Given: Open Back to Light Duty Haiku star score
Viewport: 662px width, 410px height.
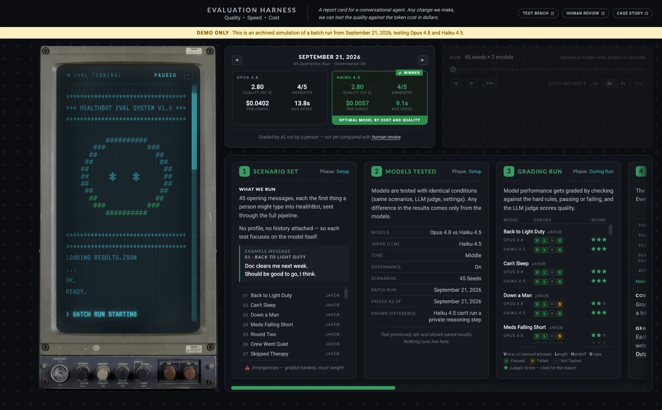Looking at the screenshot, I should coord(599,249).
